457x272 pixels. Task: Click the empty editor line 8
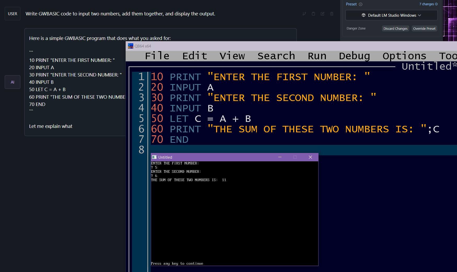point(304,150)
